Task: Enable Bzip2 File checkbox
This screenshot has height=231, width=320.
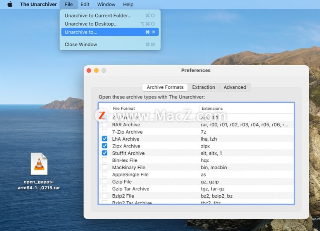Action: [105, 195]
